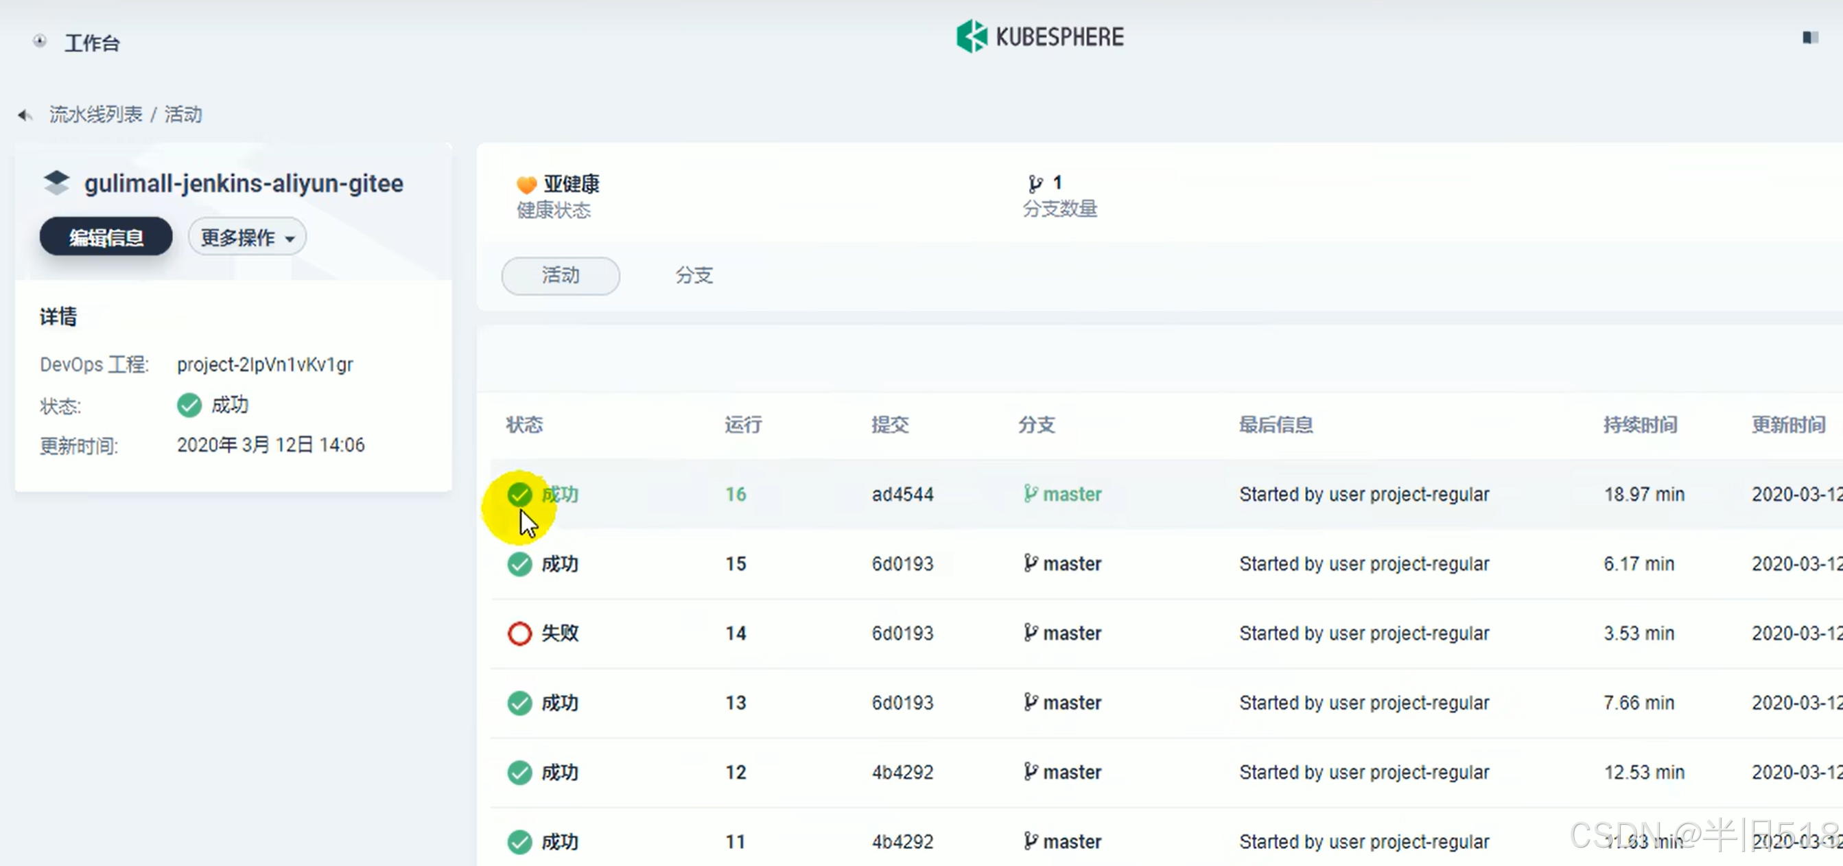Click the branch icon in run 12 row
This screenshot has height=866, width=1843.
coord(1031,771)
